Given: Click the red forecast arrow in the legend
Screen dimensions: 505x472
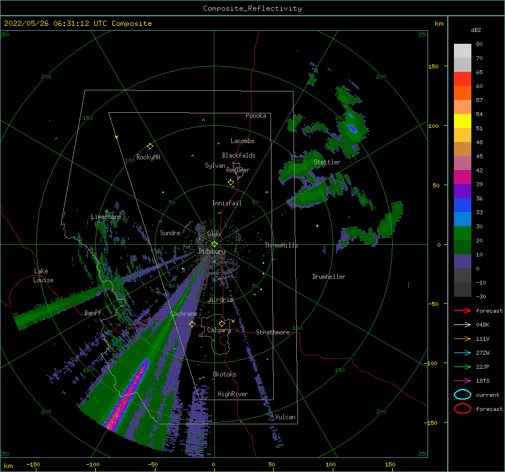Looking at the screenshot, I should tap(462, 310).
